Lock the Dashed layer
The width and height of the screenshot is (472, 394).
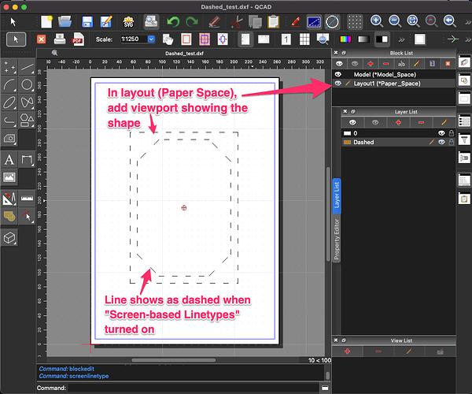[452, 143]
